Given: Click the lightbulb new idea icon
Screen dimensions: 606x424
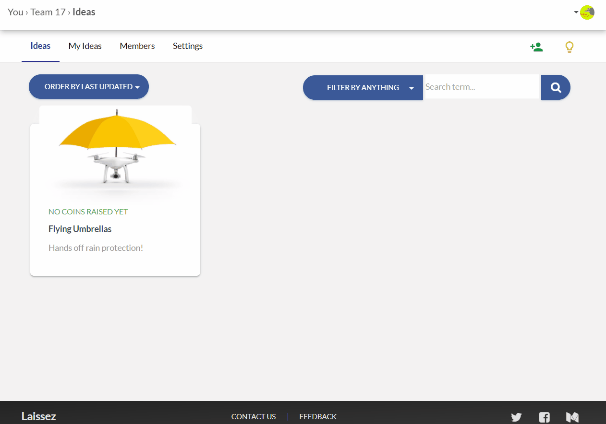Looking at the screenshot, I should point(569,47).
